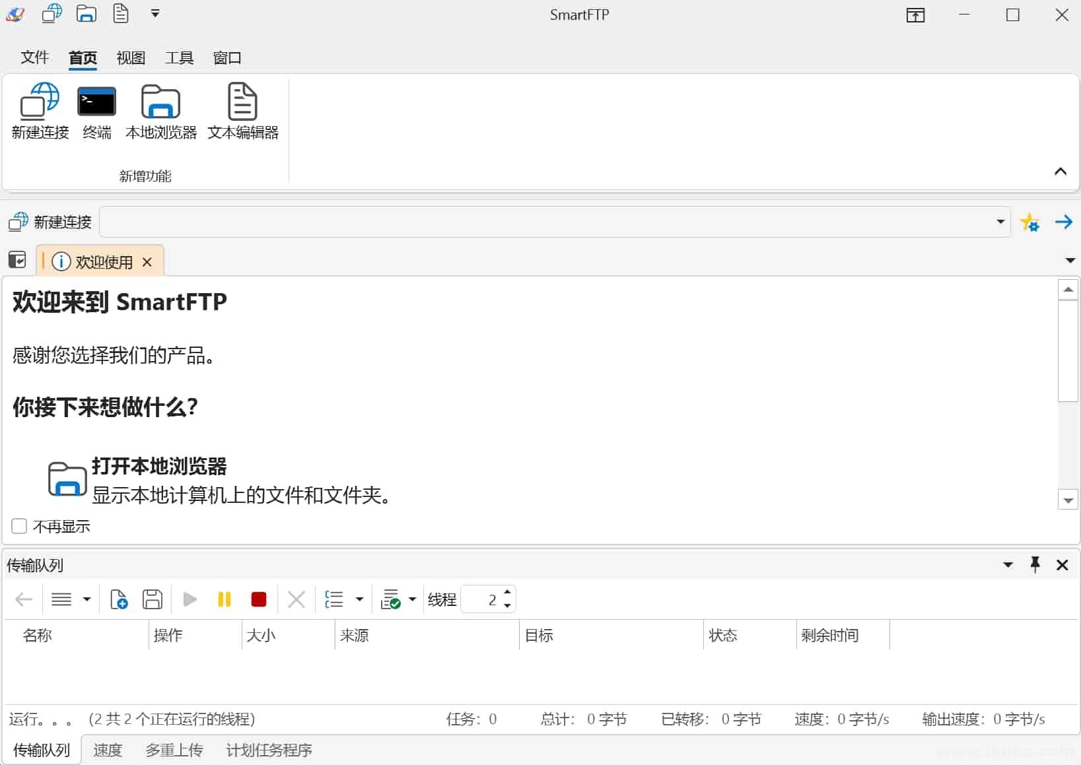Open 本地浏览器 from the ribbon
The image size is (1081, 765).
coord(161,111)
